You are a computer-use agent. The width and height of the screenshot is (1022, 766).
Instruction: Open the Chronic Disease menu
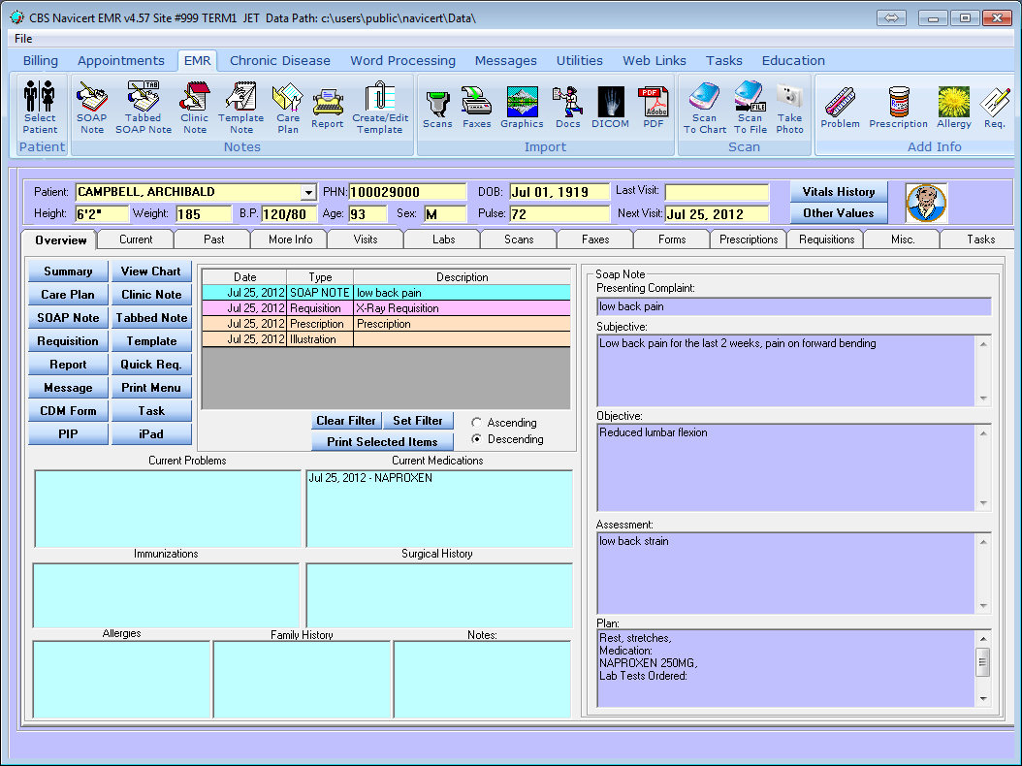(x=279, y=60)
